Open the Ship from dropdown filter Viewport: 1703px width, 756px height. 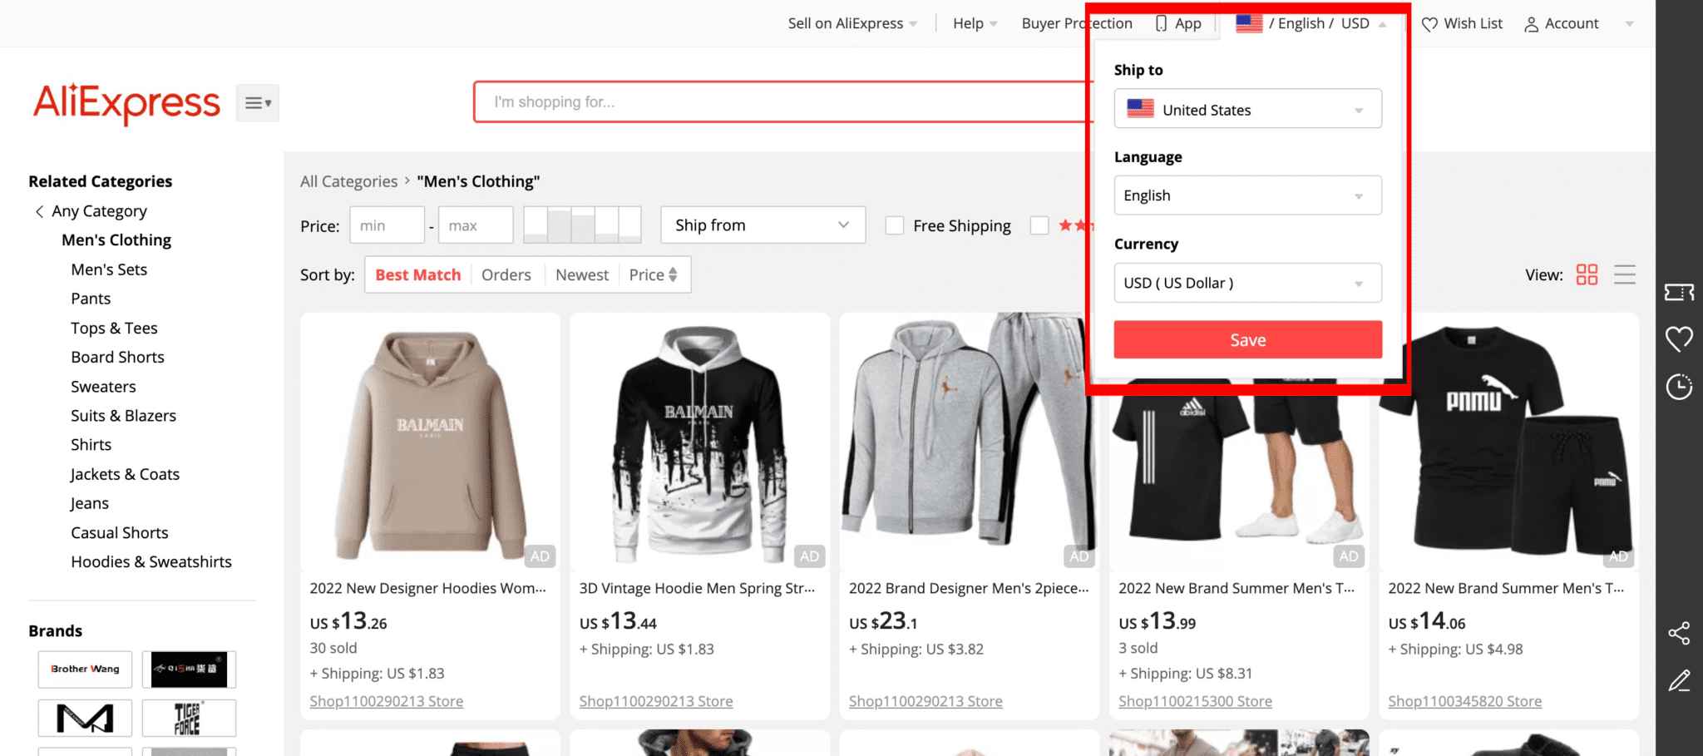(762, 225)
